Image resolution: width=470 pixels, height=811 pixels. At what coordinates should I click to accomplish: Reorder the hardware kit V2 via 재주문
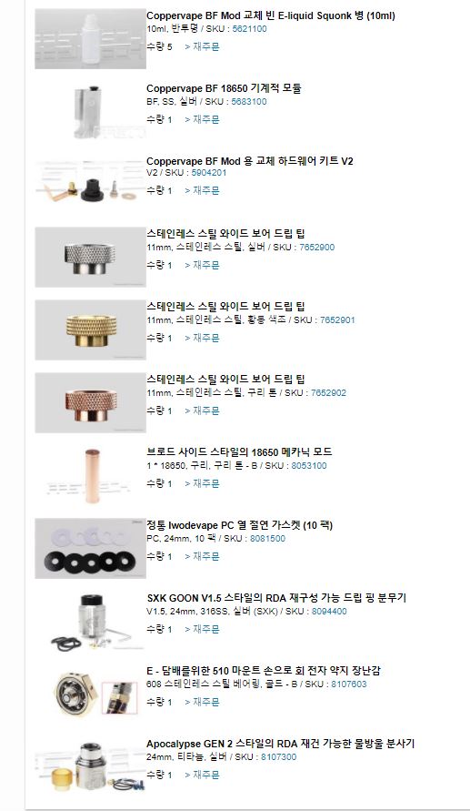202,191
